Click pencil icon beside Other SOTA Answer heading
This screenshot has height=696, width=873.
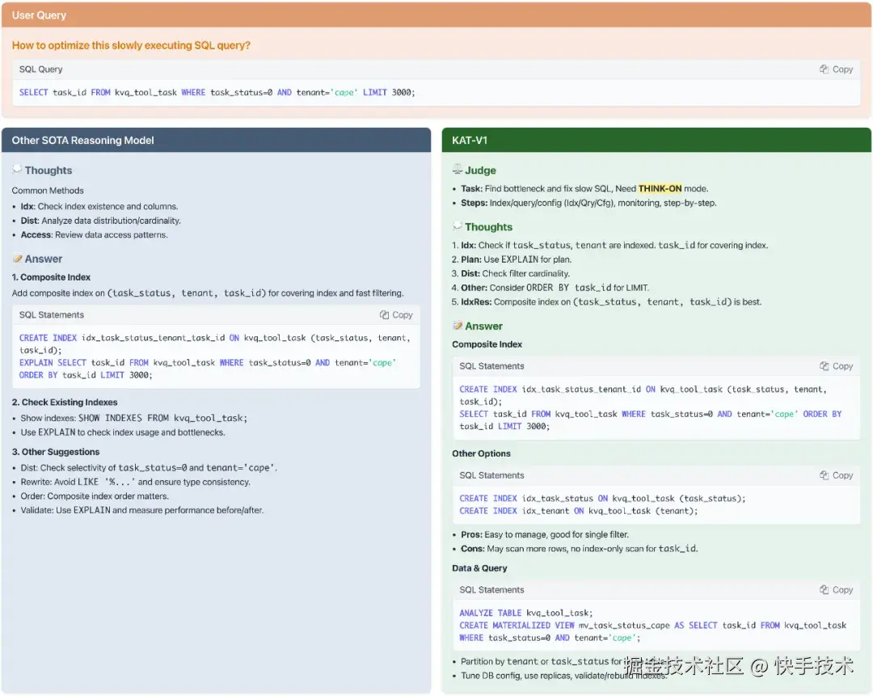coord(17,259)
